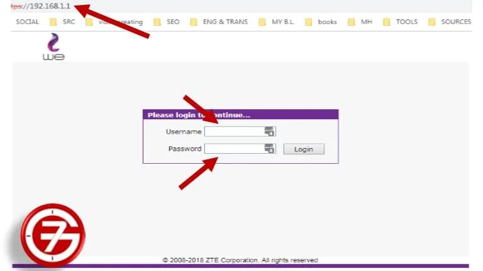Click the autofill icon in Password field

(x=269, y=149)
